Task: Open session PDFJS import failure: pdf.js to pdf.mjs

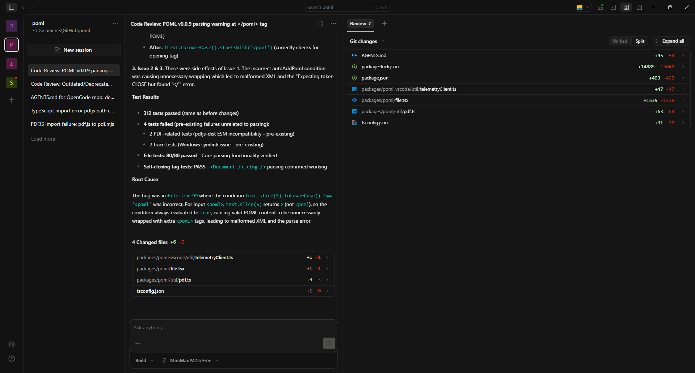Action: [73, 124]
